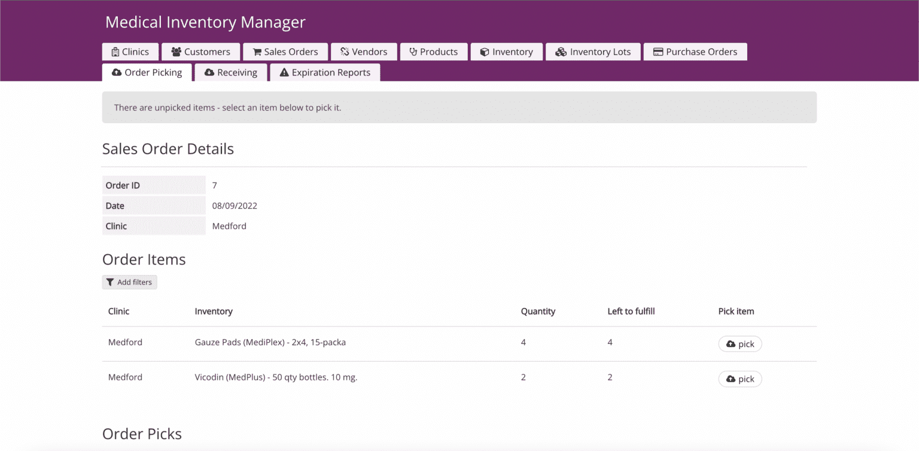Click the unpicked items alert banner
Viewport: 919px width, 451px height.
point(459,107)
